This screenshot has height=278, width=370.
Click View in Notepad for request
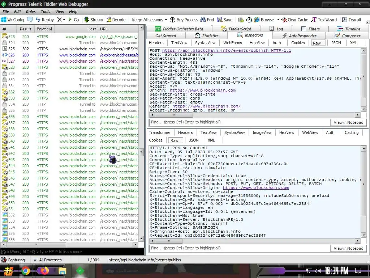[x=349, y=122]
